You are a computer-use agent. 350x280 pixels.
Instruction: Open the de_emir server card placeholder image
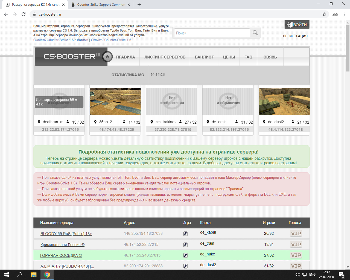tap(228, 101)
